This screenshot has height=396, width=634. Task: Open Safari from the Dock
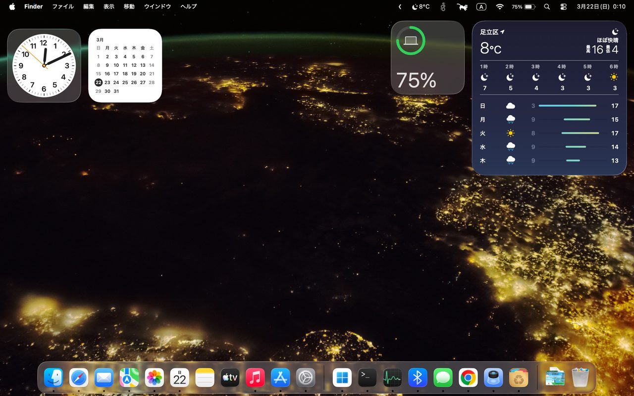[x=79, y=378]
